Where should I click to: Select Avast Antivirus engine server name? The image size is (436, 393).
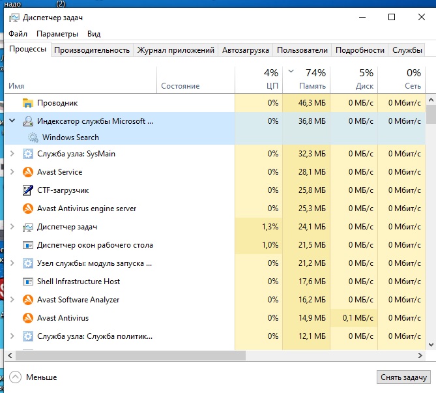(x=87, y=209)
